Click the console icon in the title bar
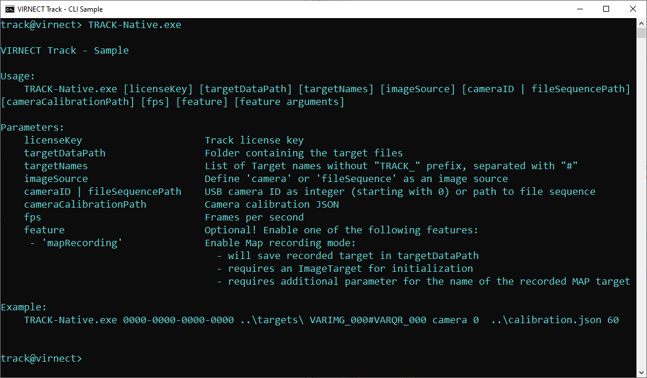The width and height of the screenshot is (647, 378). pos(10,9)
